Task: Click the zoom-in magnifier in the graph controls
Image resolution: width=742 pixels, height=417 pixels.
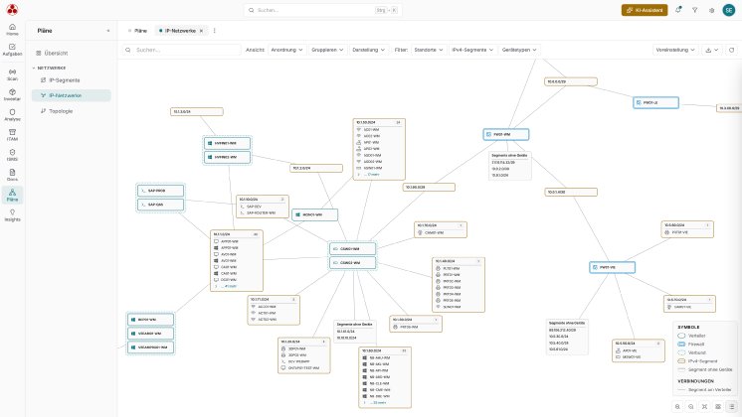Action: click(x=677, y=407)
